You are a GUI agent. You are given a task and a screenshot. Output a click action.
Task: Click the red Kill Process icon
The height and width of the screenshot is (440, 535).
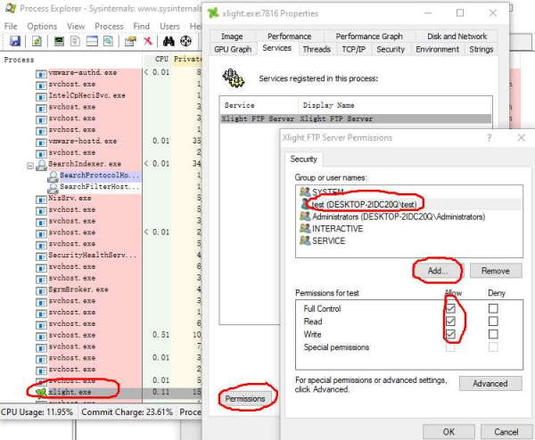(148, 41)
